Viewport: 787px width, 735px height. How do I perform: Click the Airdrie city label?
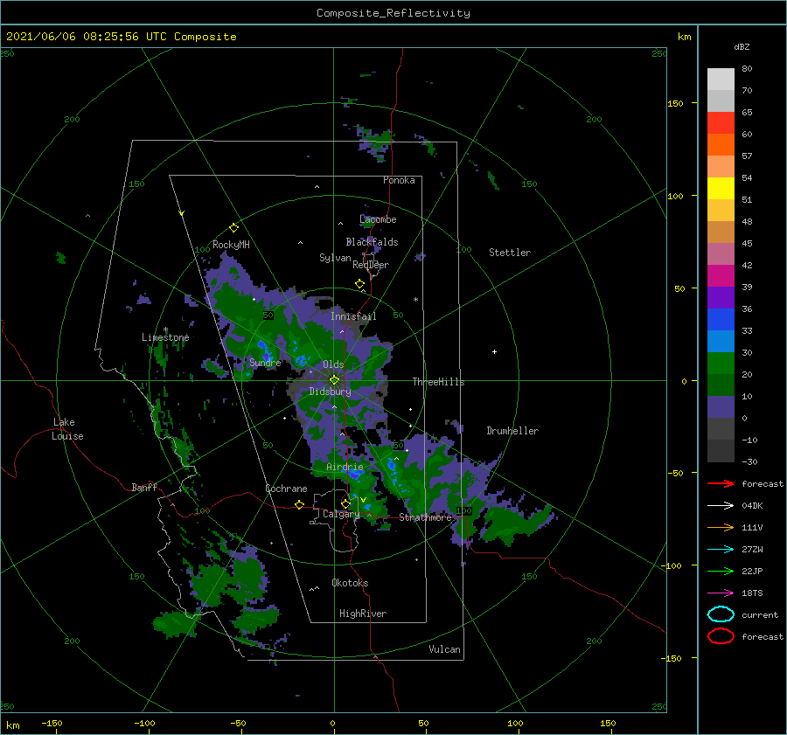345,467
